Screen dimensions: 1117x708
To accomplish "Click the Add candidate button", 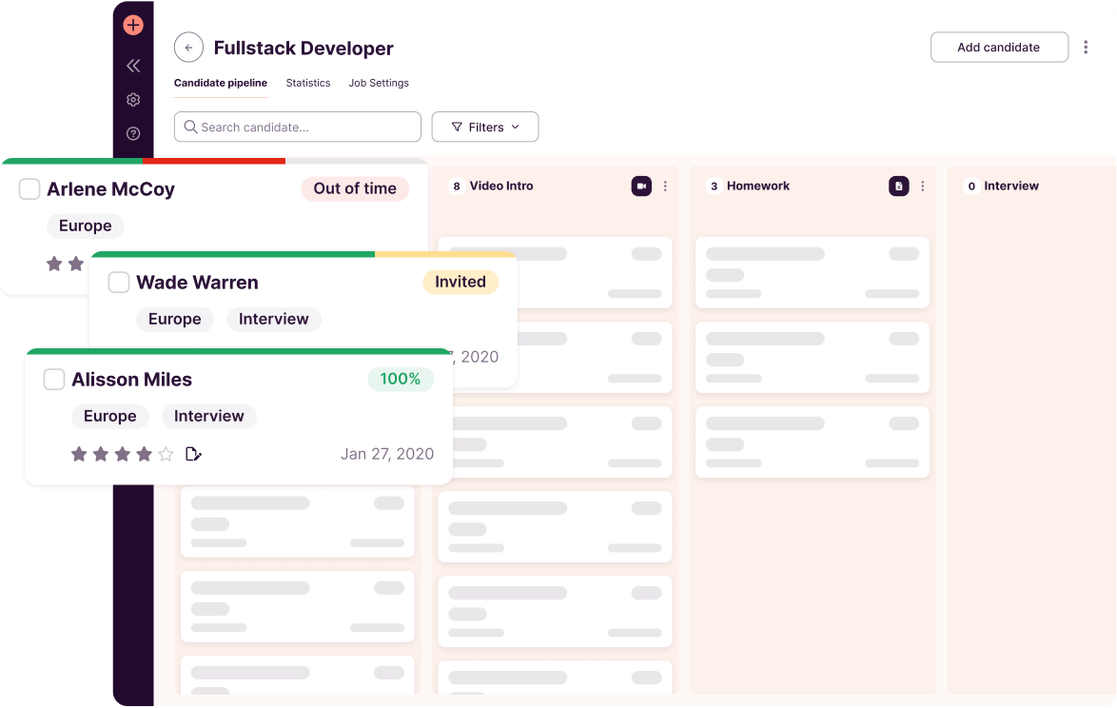I will point(999,47).
